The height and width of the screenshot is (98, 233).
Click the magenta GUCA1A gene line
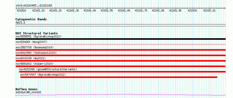pos(120,95)
